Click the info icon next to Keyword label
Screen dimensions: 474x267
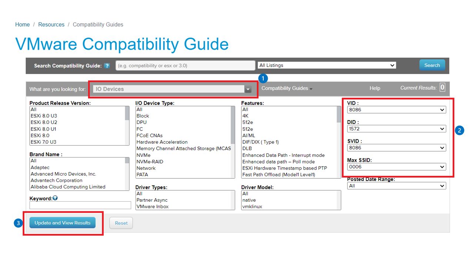pos(54,198)
